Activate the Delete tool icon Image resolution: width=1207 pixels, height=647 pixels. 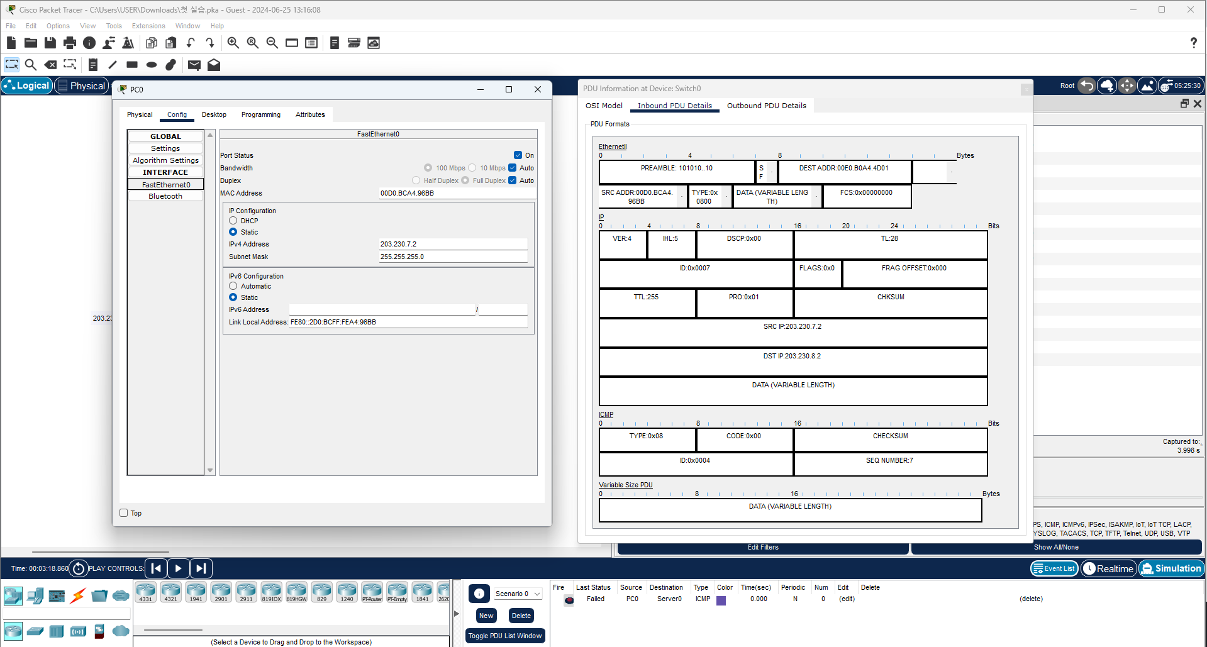[50, 65]
